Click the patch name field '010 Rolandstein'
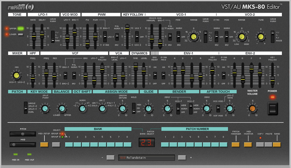The height and width of the screenshot is (168, 291). pos(146,158)
